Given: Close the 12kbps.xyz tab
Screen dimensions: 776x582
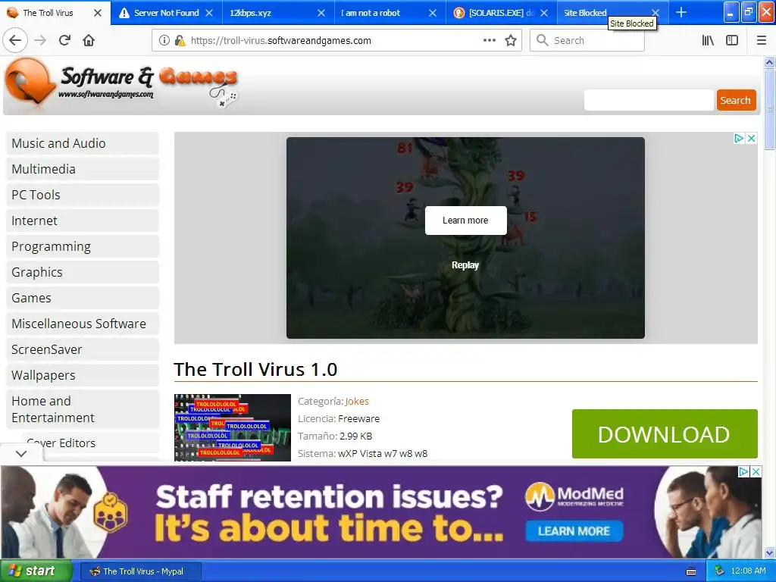Looking at the screenshot, I should [321, 13].
